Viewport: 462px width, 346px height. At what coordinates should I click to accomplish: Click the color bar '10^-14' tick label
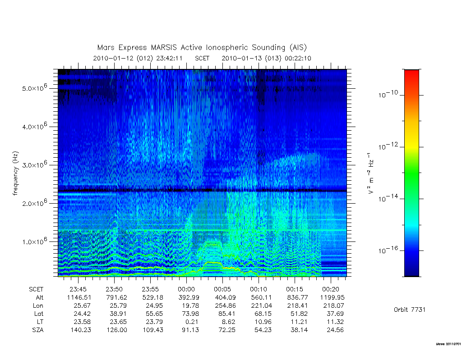tap(388, 198)
